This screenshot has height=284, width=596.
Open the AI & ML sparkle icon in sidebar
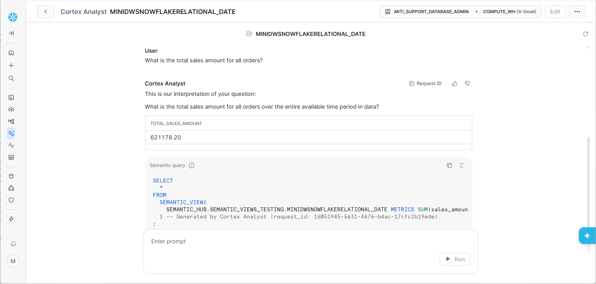coord(11,133)
